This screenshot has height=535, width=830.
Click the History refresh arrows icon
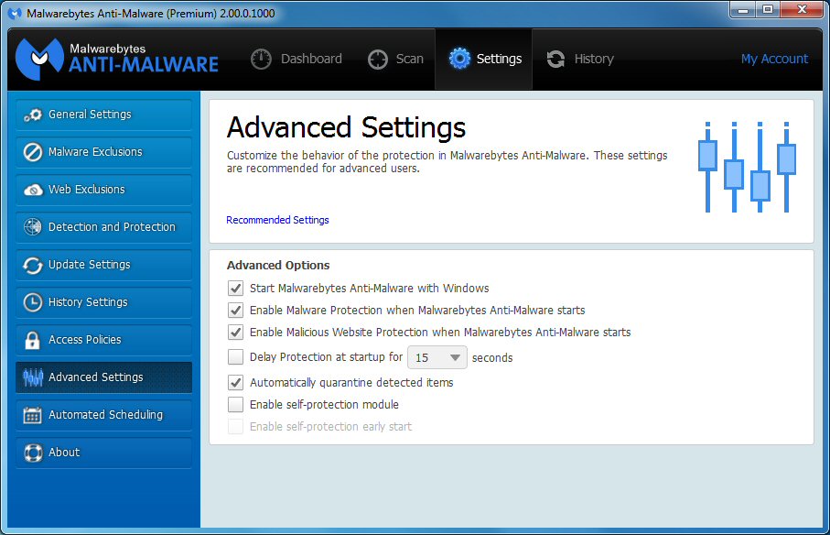click(555, 59)
